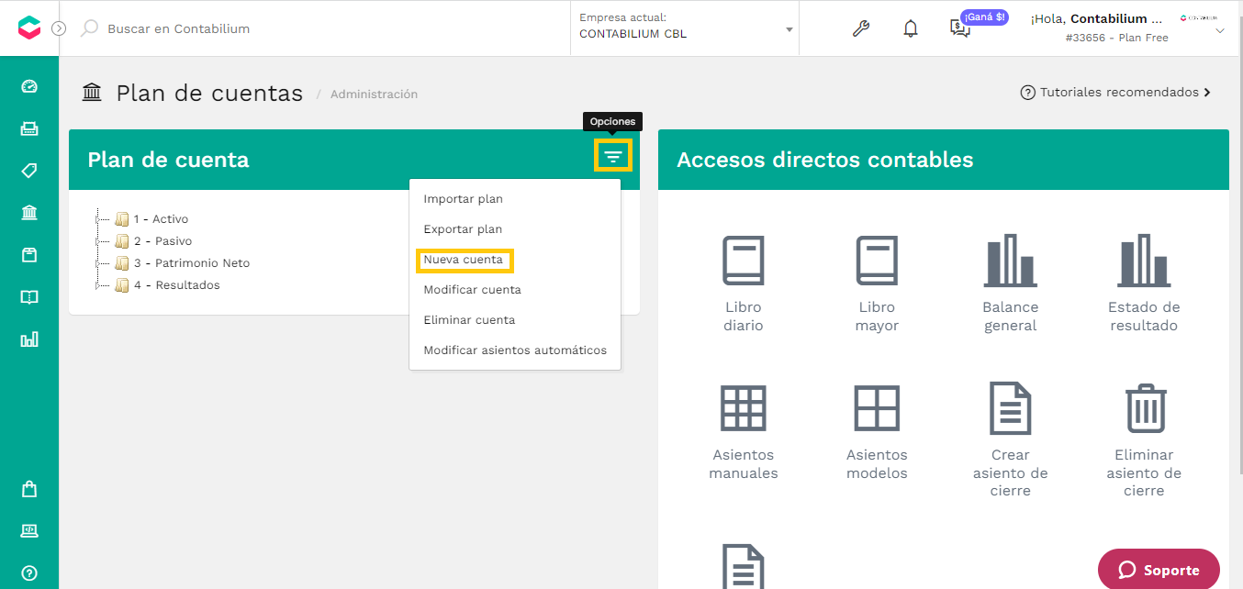Click the Opciones filter icon

point(613,156)
